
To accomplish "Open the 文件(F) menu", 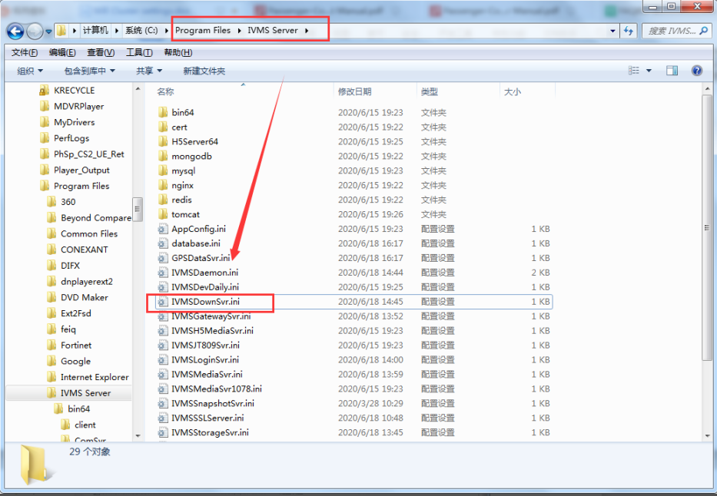I will pos(25,52).
